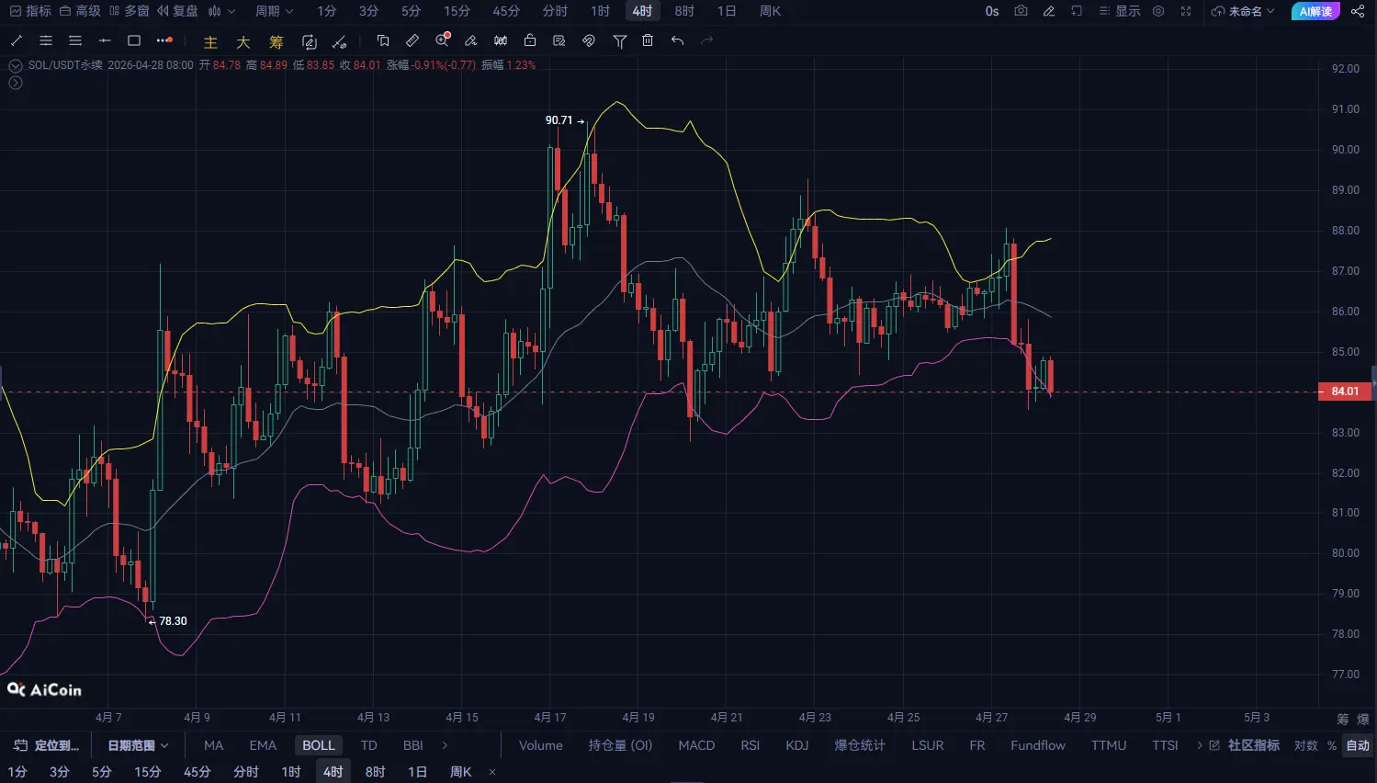The width and height of the screenshot is (1377, 783).
Task: Toggle 对数 logarithmic scale
Action: tap(1305, 745)
